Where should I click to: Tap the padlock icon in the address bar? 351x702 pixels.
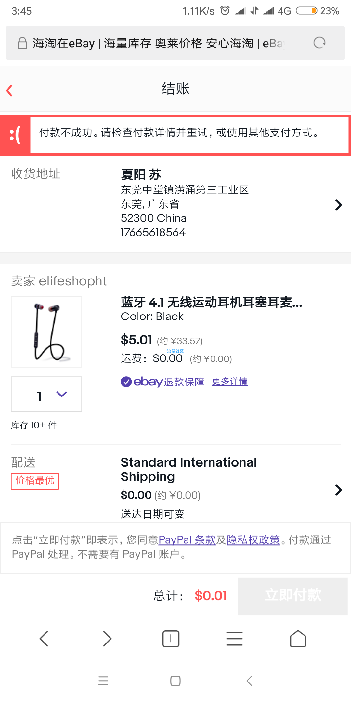coord(22,43)
